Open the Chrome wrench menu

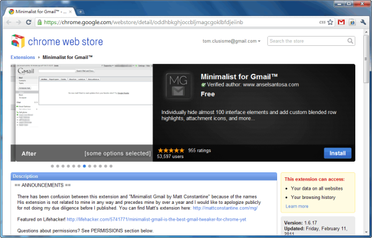(x=363, y=22)
